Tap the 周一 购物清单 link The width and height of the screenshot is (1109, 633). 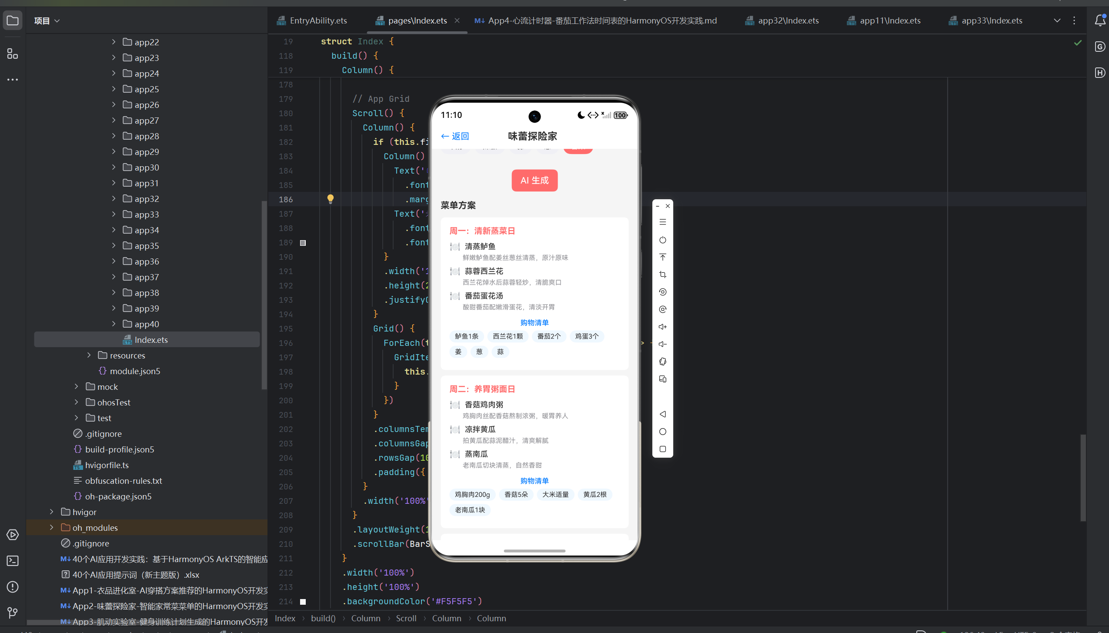(534, 322)
